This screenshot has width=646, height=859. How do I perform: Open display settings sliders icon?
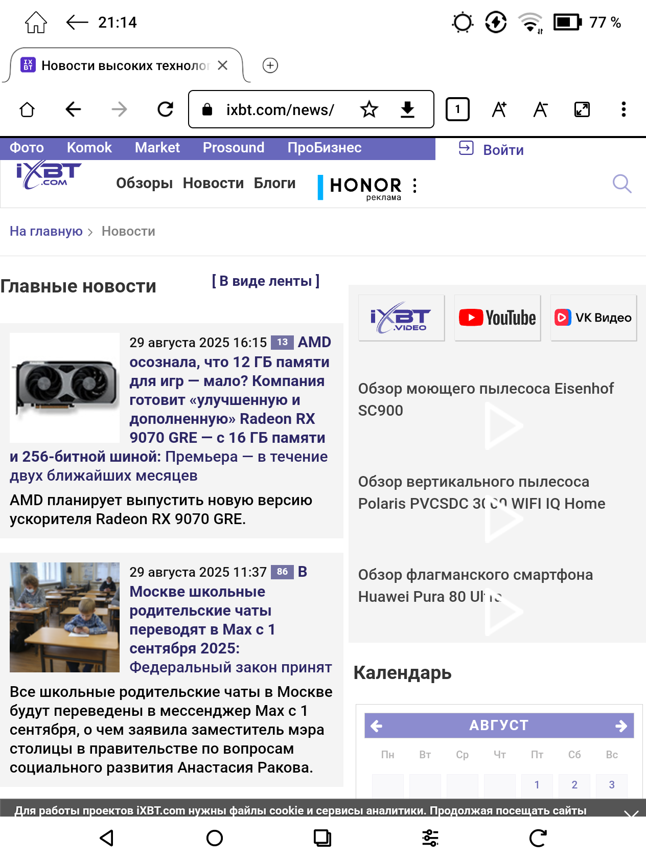coord(430,838)
